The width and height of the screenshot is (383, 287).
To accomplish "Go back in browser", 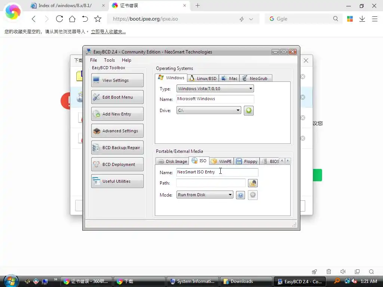I will [x=34, y=19].
